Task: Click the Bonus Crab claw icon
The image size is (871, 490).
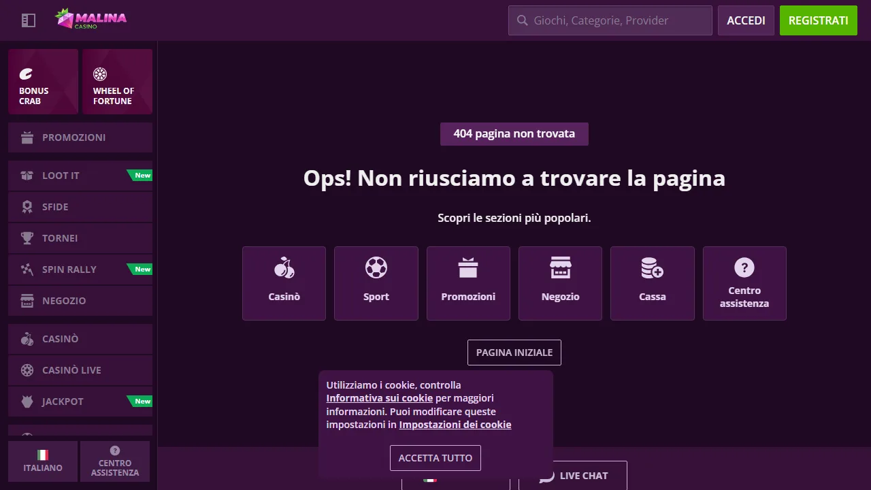Action: click(26, 74)
